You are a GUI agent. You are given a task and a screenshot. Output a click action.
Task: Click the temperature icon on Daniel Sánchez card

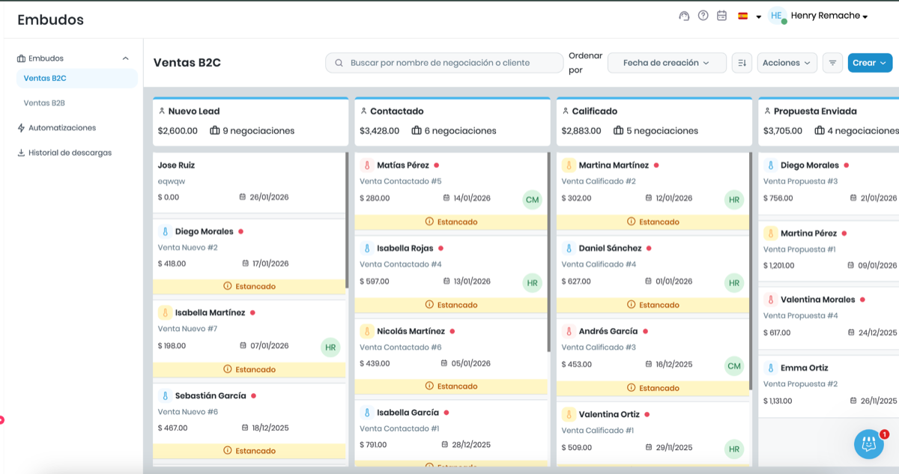[569, 248]
